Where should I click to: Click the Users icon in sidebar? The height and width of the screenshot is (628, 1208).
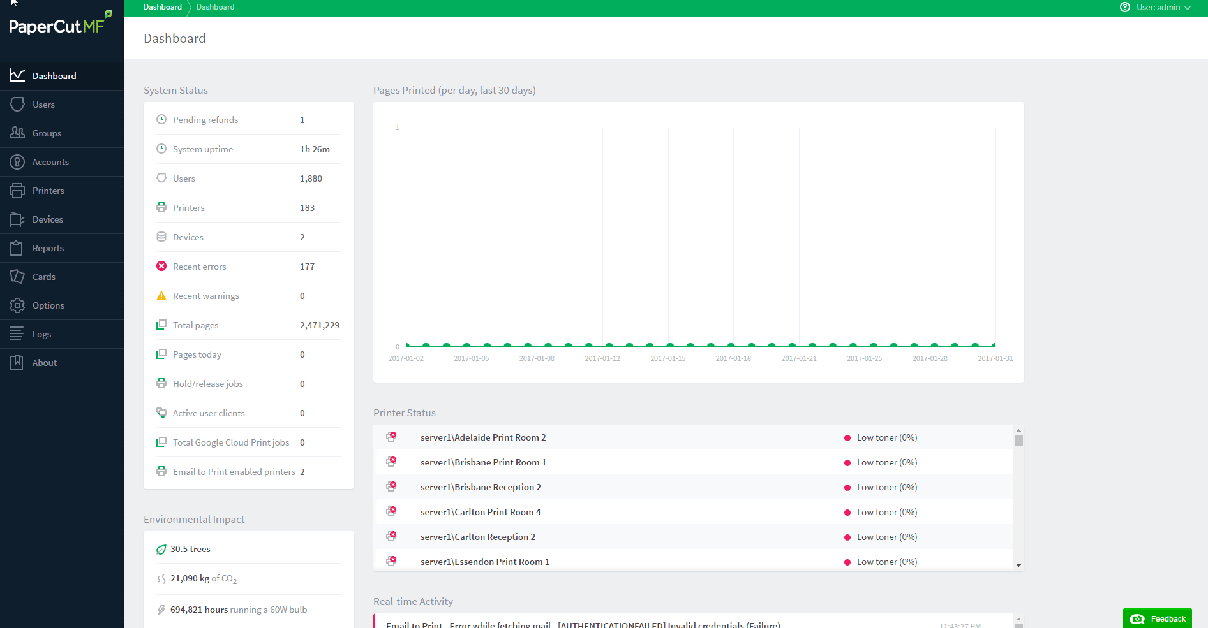(17, 104)
